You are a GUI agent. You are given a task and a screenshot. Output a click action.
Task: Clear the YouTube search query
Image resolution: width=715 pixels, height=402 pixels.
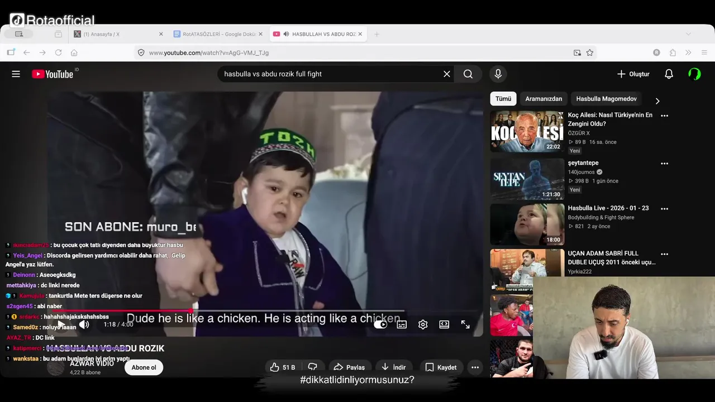(x=447, y=74)
